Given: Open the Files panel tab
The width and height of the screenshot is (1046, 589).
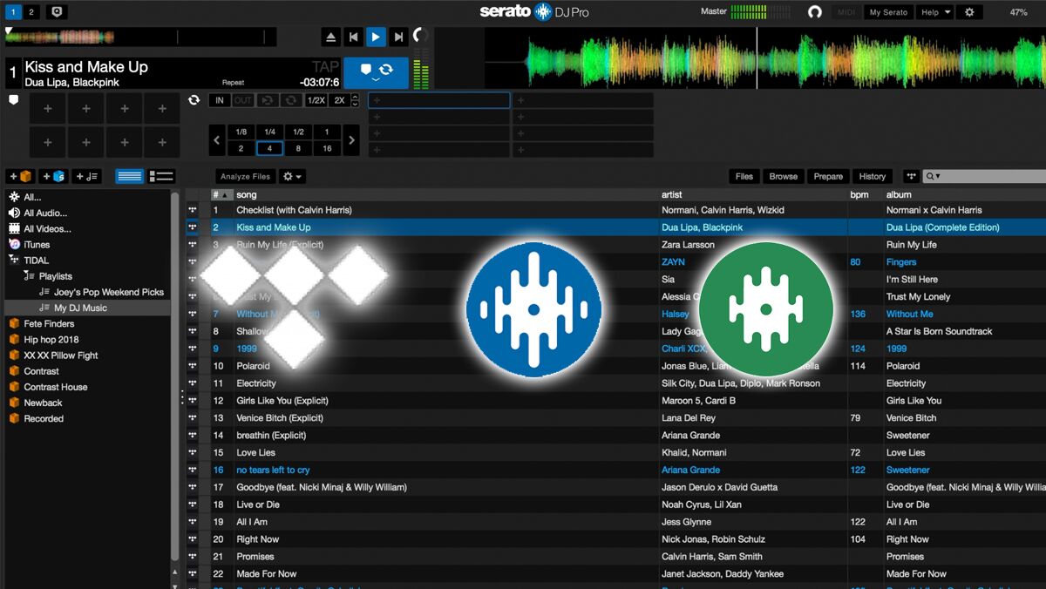Looking at the screenshot, I should click(x=744, y=176).
